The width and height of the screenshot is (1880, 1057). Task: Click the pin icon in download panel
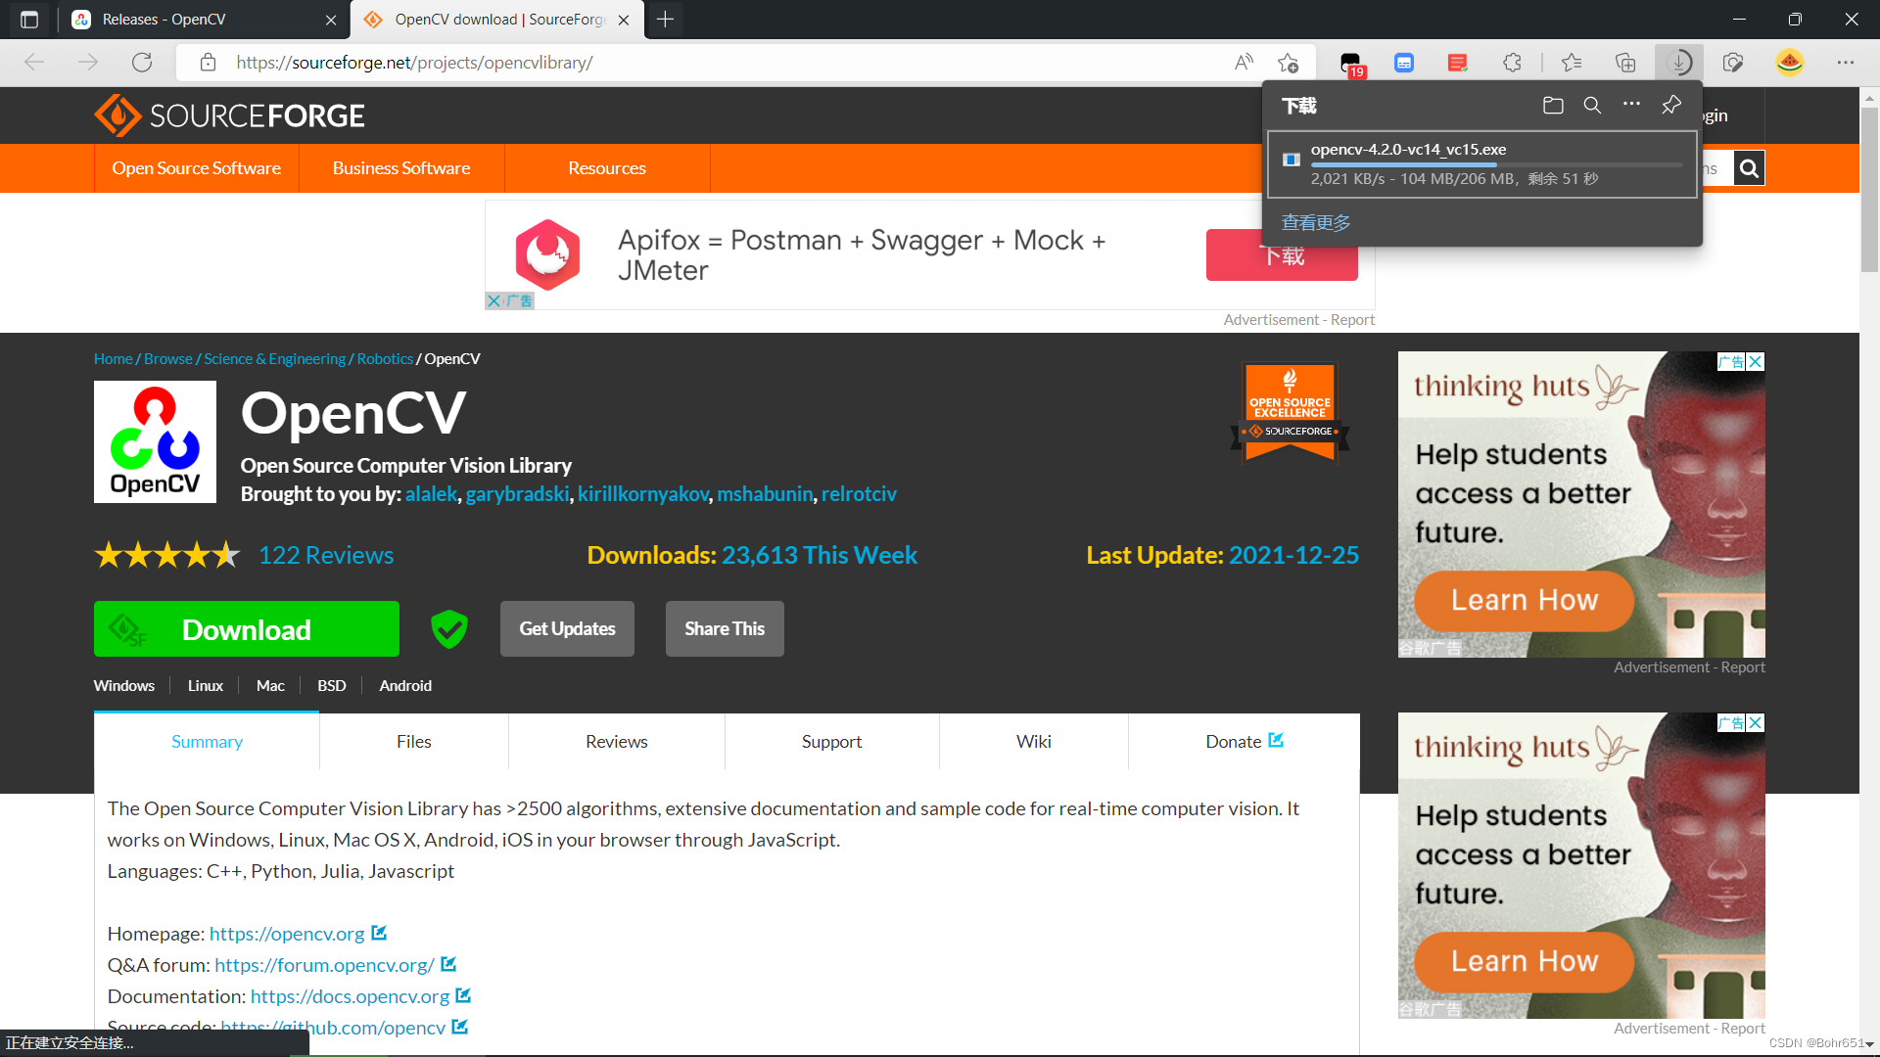[x=1670, y=106]
